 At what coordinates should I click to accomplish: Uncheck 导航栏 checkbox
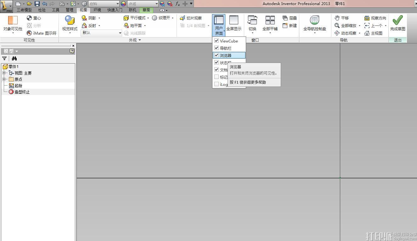click(217, 48)
